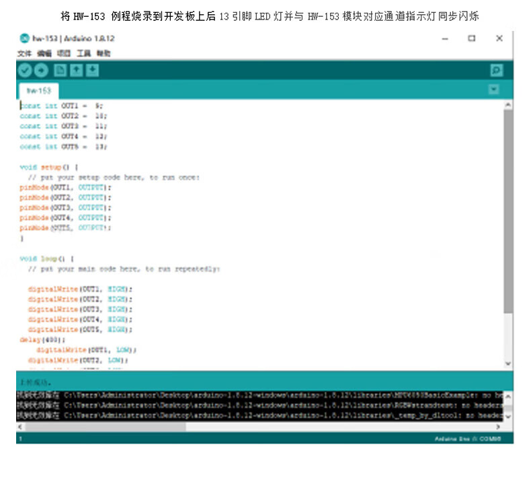Image resolution: width=531 pixels, height=494 pixels.
Task: Create a new sketch via toolbar
Action: click(x=60, y=70)
